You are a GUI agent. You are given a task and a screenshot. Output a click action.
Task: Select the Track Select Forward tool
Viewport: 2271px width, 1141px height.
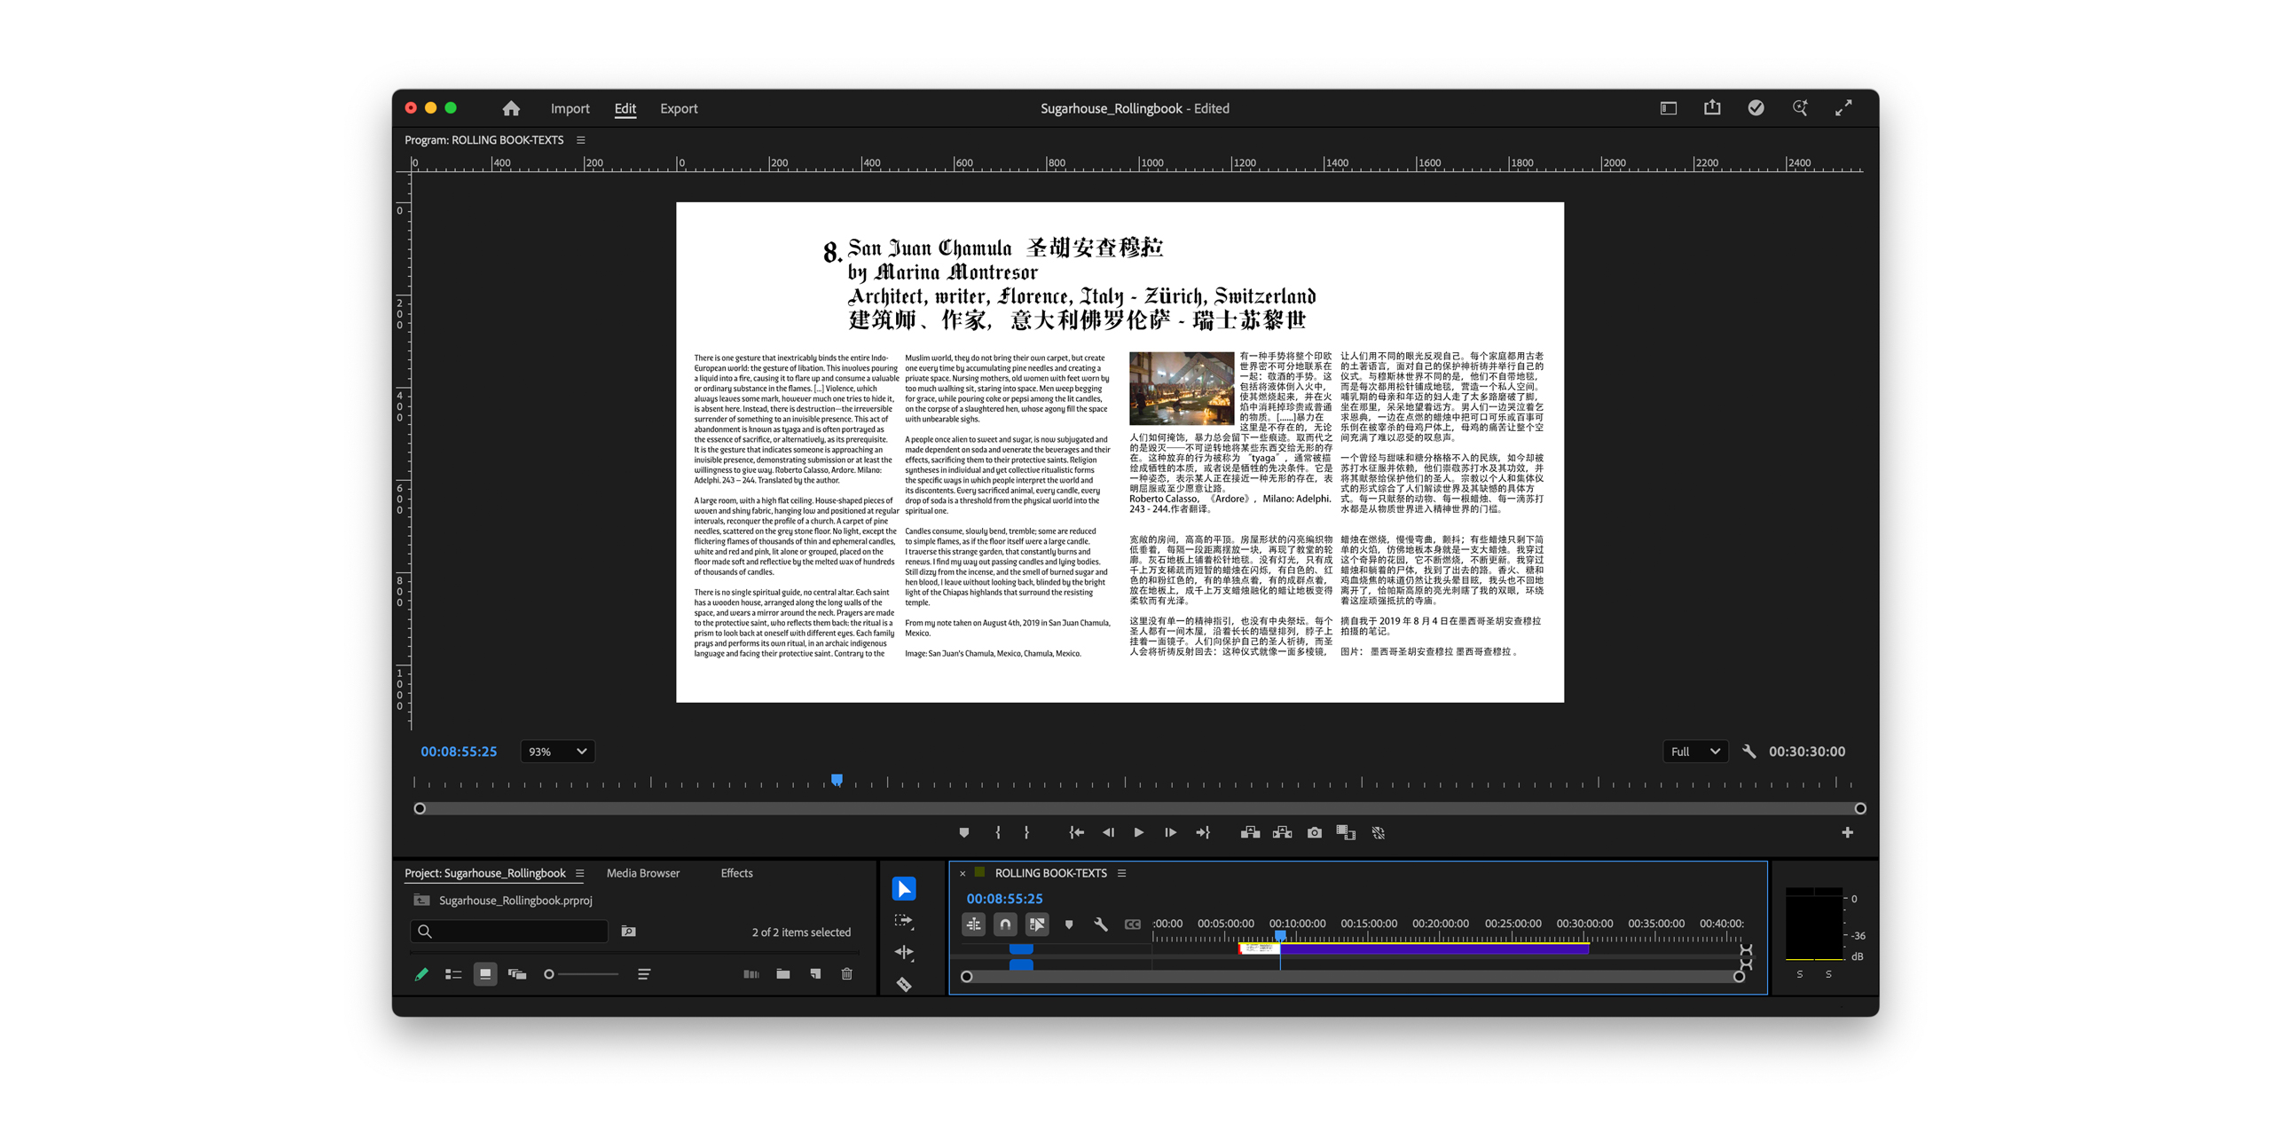click(x=903, y=921)
